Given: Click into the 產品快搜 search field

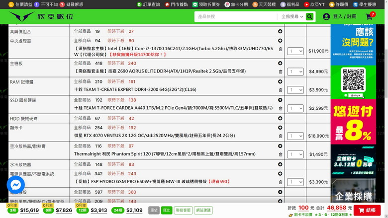Looking at the screenshot, I should pyautogui.click(x=236, y=16).
